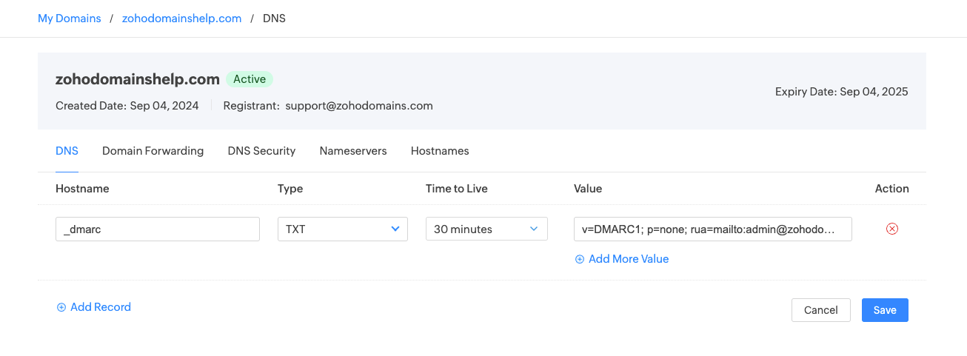Open the Domain Forwarding tab
967x356 pixels.
[153, 150]
